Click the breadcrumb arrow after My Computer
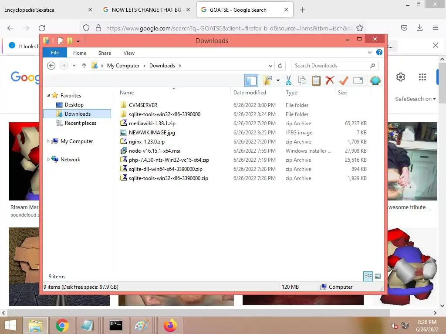The height and width of the screenshot is (334, 446). pyautogui.click(x=144, y=66)
